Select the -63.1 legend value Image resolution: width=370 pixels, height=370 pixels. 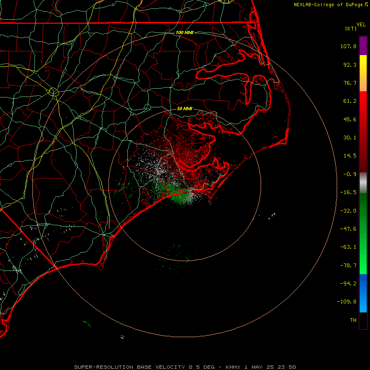pyautogui.click(x=348, y=247)
